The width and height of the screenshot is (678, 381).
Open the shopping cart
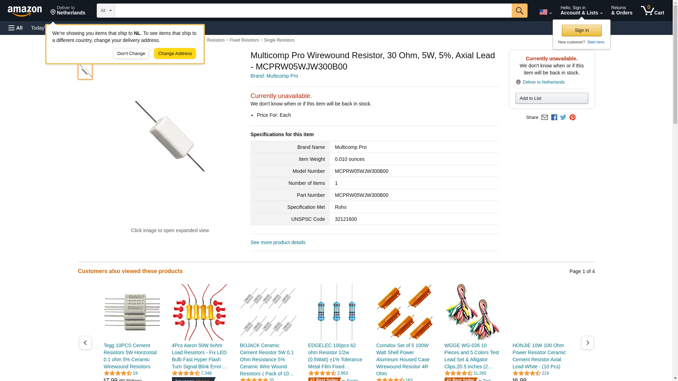[x=653, y=11]
